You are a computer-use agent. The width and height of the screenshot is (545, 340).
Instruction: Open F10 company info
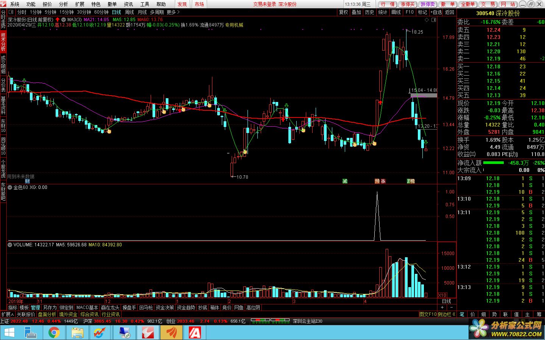pos(410,12)
